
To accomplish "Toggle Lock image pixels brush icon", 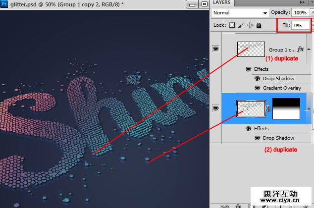I will 241,25.
